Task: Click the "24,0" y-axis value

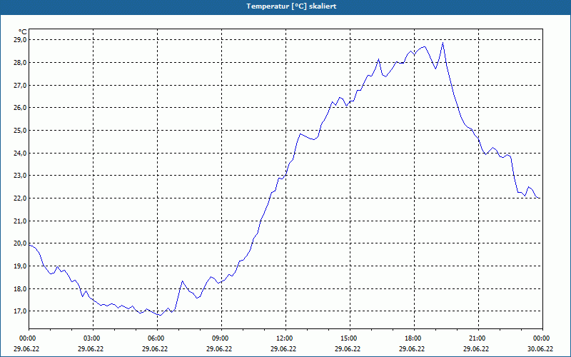Action: (x=20, y=153)
